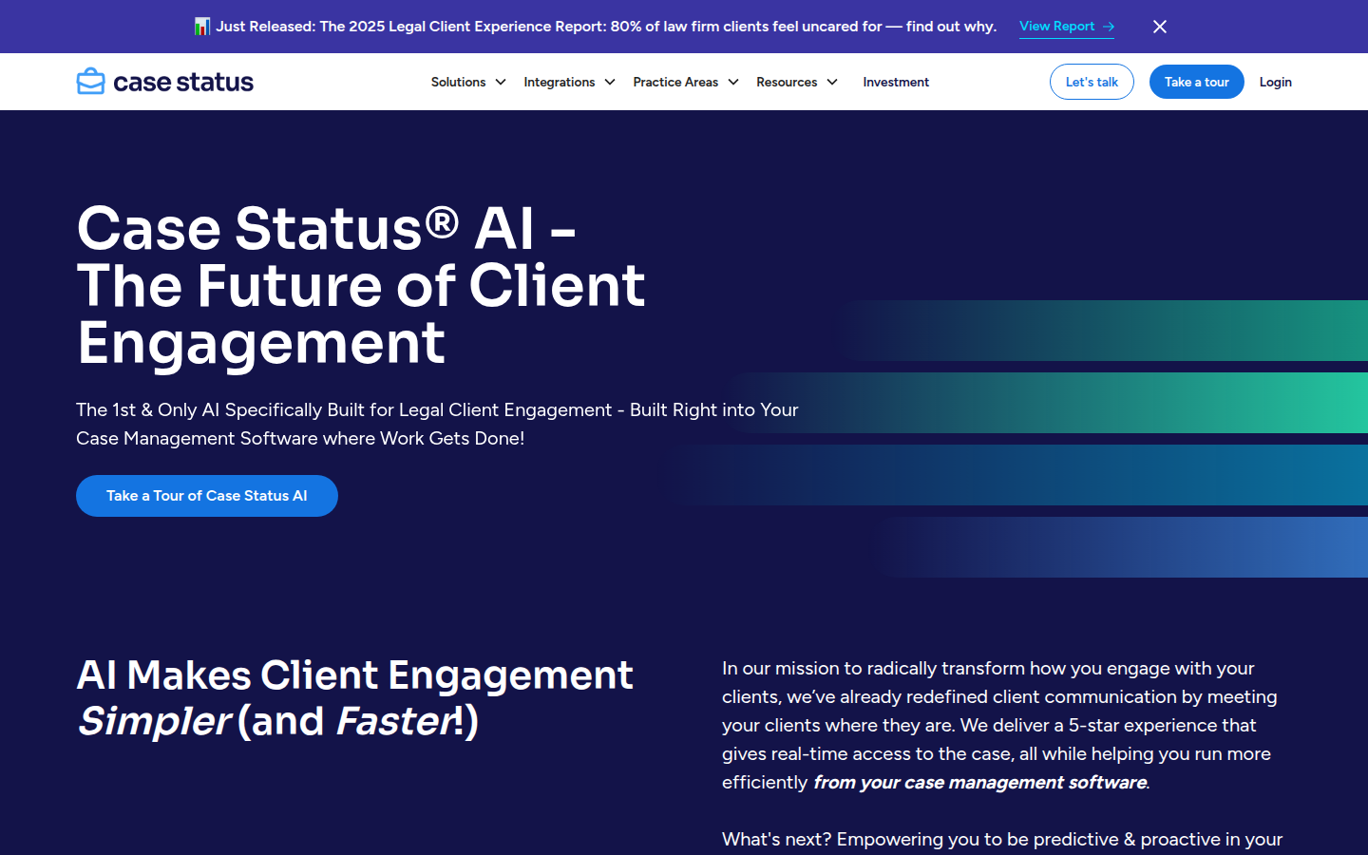Viewport: 1368px width, 855px height.
Task: Select the Resources menu label
Action: click(787, 83)
